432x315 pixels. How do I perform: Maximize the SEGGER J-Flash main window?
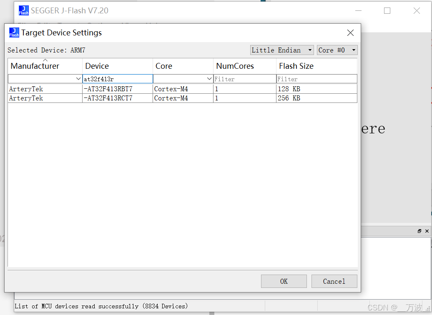click(x=387, y=10)
